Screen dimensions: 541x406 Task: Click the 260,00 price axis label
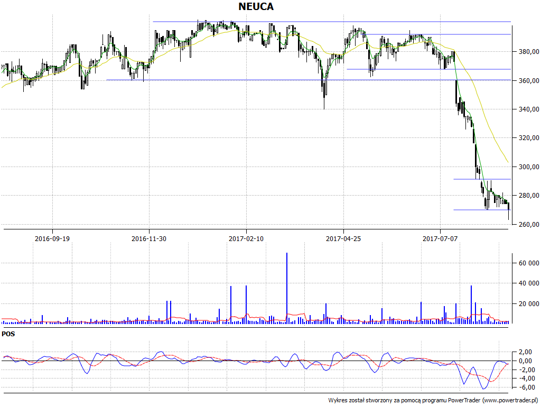click(528, 224)
